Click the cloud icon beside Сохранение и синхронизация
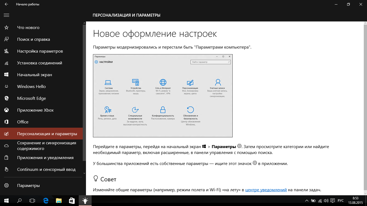This screenshot has width=367, height=206. pyautogui.click(x=6, y=146)
